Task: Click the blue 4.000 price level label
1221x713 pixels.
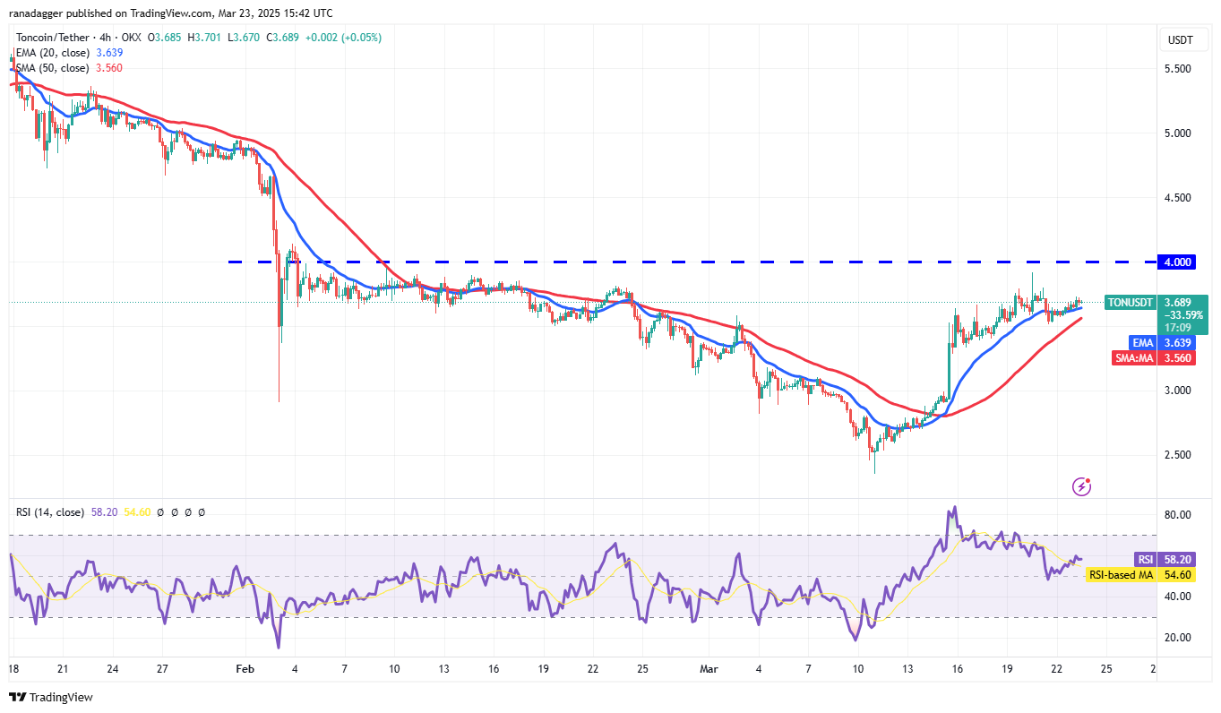Action: pyautogui.click(x=1177, y=262)
